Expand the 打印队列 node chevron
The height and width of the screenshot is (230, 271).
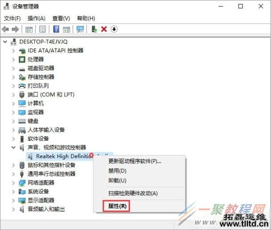coord(13,86)
